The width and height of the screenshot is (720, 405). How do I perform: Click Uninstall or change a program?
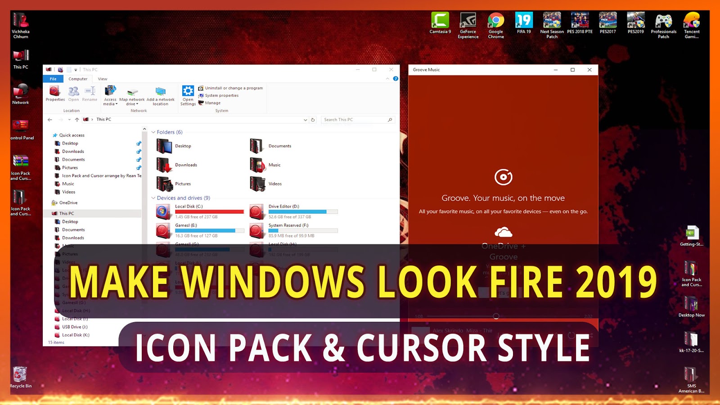pos(230,88)
